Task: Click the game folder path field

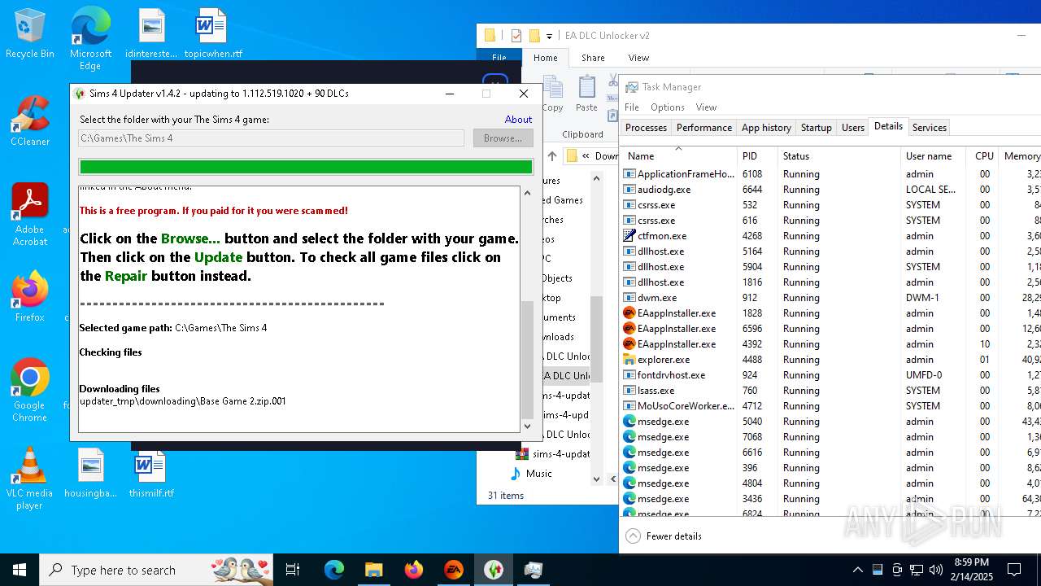Action: pyautogui.click(x=271, y=138)
